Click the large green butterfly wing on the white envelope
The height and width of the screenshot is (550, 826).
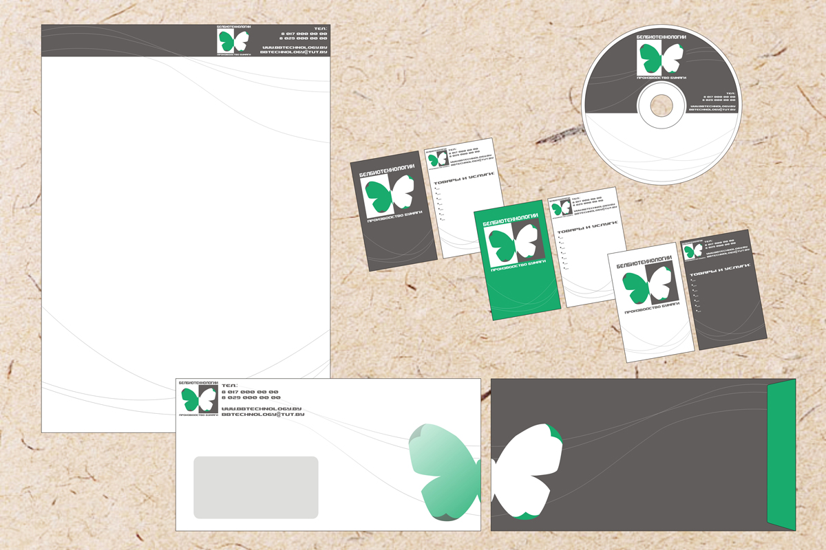(444, 472)
